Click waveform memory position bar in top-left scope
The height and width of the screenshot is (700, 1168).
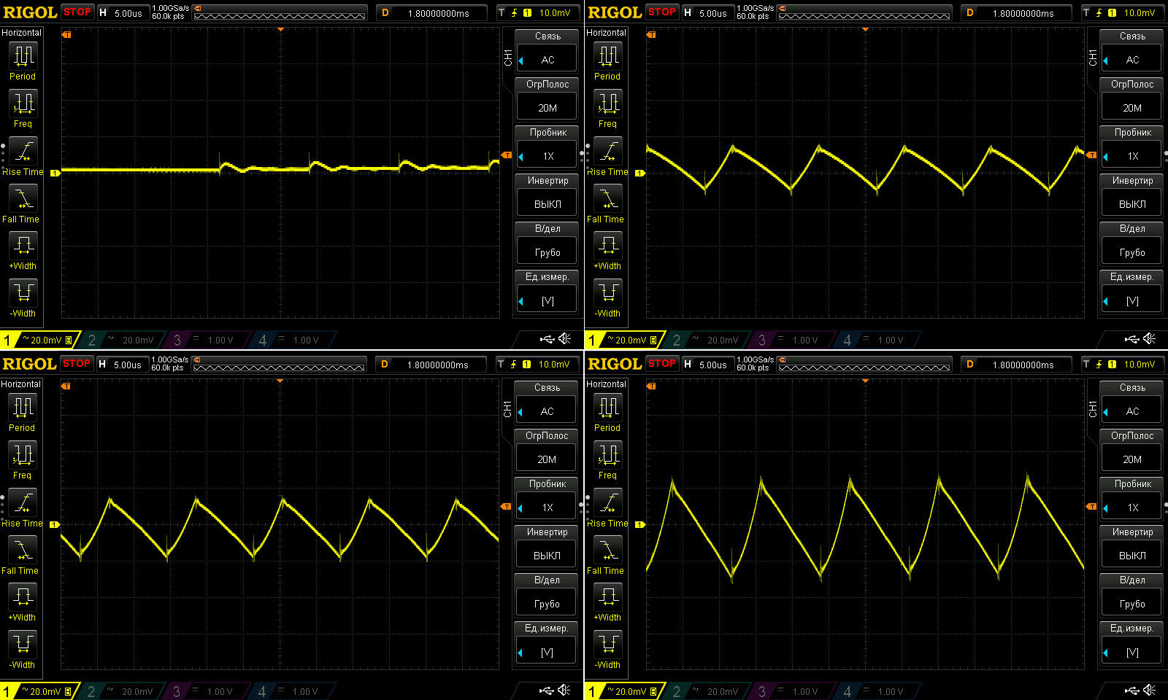[280, 13]
